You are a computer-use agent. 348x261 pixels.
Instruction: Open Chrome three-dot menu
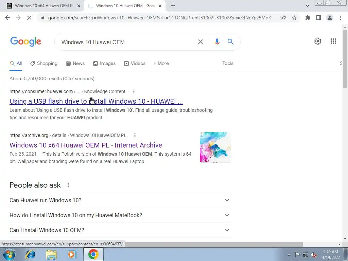pos(341,18)
